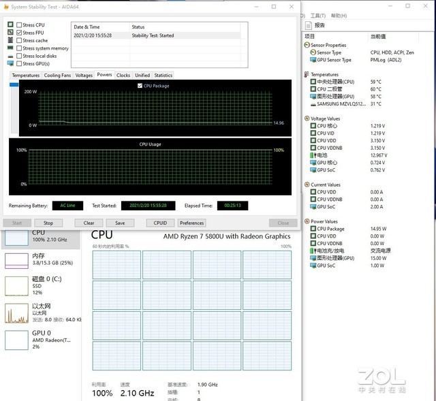Viewport: 436px width, 401px height.
Task: Select the blue graph indicator left of power chart
Action: (14, 84)
